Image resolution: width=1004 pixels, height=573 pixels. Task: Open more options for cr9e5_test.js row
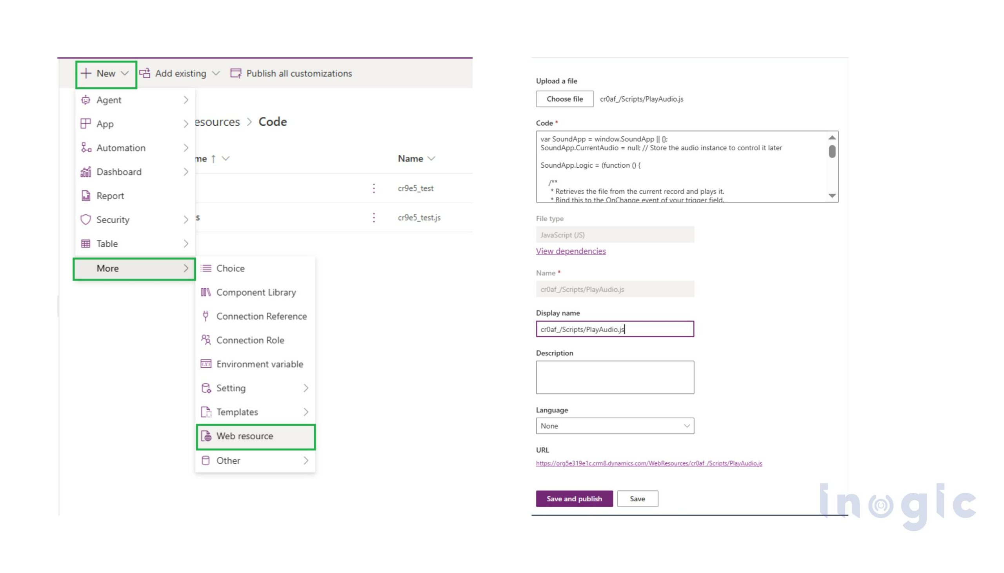pos(373,218)
